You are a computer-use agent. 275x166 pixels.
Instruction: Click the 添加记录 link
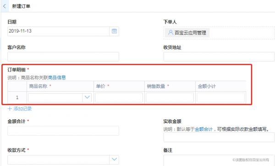(x=22, y=109)
